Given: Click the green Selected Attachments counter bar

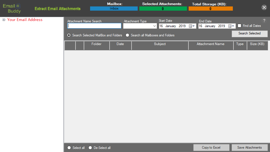Looking at the screenshot, I should tap(163, 9).
